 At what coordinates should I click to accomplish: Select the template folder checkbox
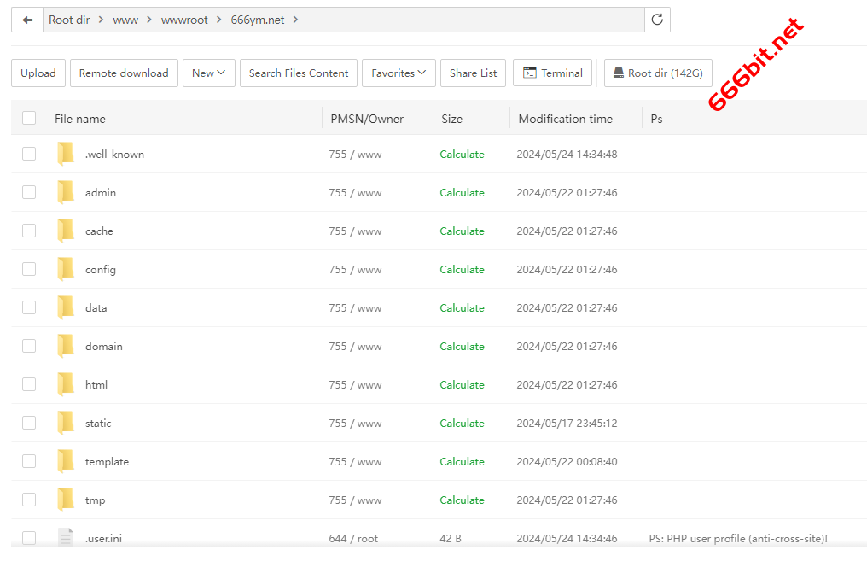click(x=29, y=462)
